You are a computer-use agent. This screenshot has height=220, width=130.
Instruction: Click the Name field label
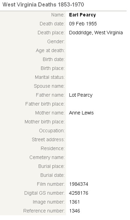(58, 15)
